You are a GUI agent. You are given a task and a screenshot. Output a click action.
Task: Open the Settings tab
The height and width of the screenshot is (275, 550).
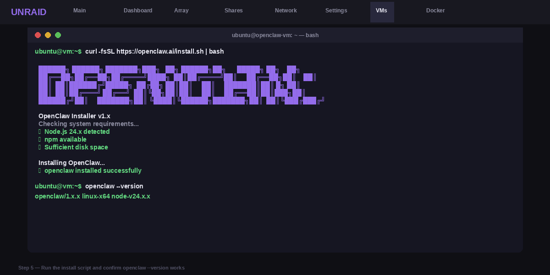click(336, 11)
